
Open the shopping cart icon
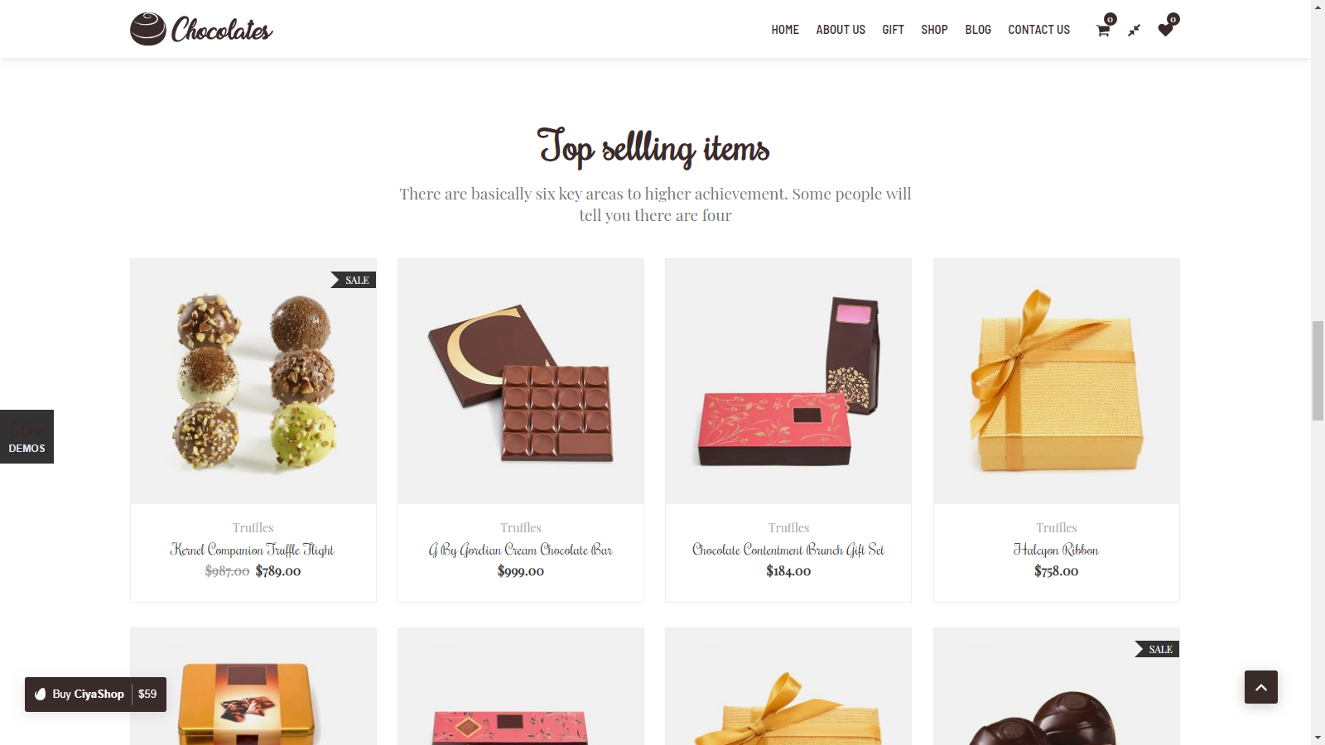pos(1103,30)
